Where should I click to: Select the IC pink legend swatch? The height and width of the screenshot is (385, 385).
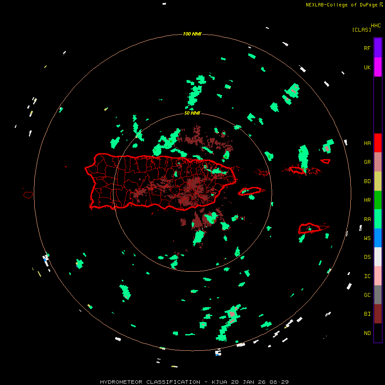click(378, 276)
